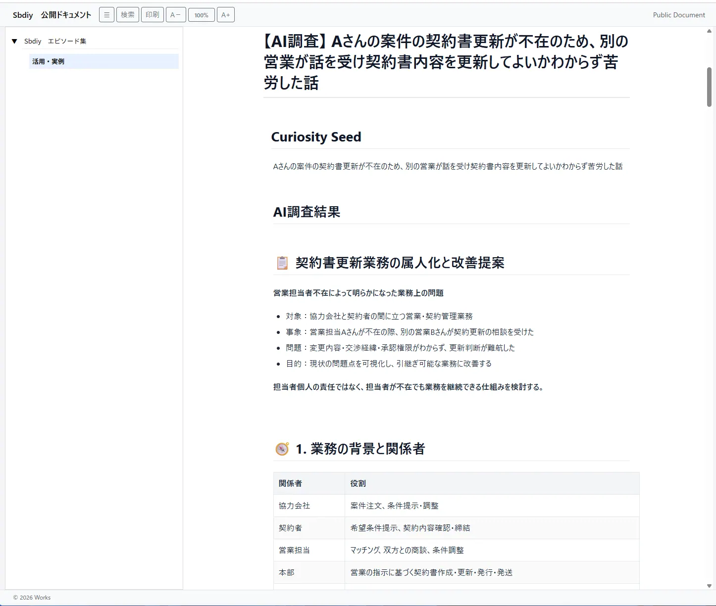Click the vertical scrollbar thumb

[x=709, y=87]
